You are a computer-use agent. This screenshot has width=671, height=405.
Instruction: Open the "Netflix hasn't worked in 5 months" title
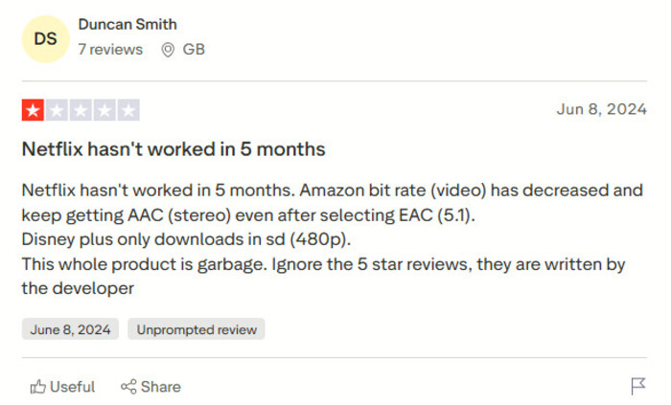[x=174, y=150]
